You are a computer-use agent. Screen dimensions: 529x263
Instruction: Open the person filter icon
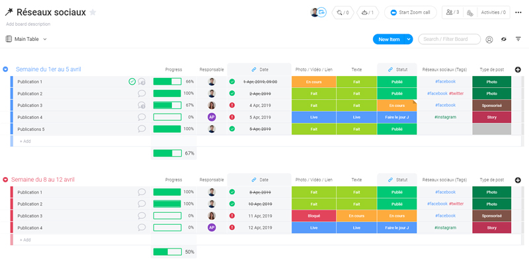(x=489, y=40)
